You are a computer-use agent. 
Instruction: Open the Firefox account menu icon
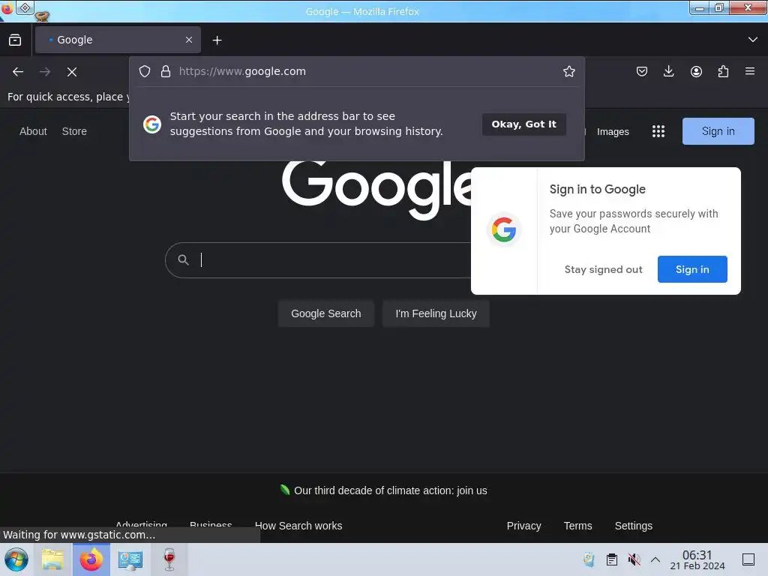696,71
